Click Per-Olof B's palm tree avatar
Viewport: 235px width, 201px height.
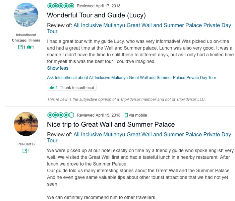(26, 124)
